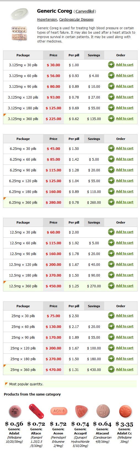The width and height of the screenshot is (140, 451).
Task: Open the Generic Altace capsule image
Action: [36, 411]
